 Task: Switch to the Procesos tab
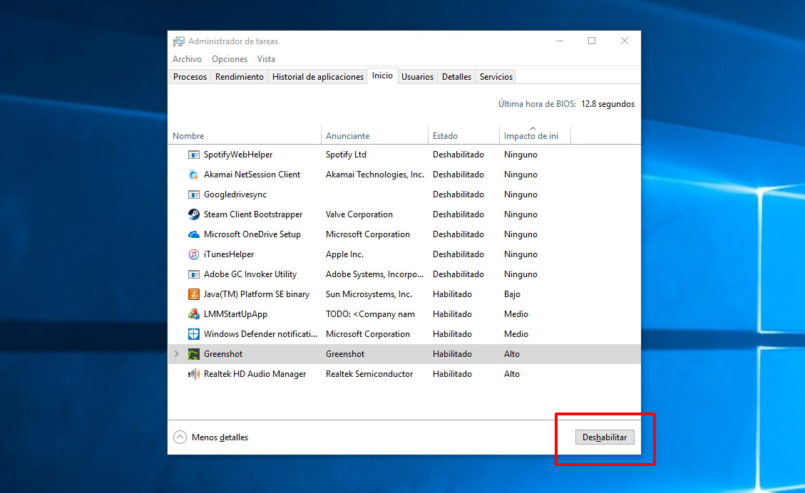point(190,76)
